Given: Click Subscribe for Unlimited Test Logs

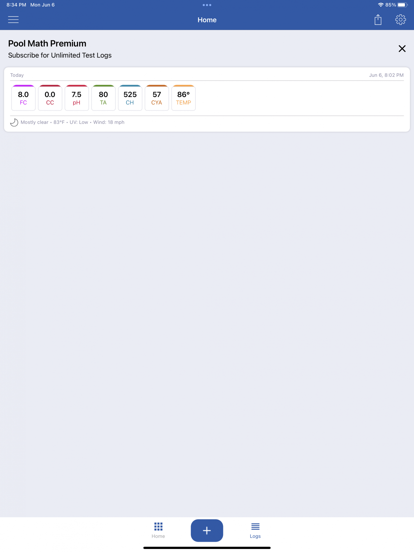Looking at the screenshot, I should tap(60, 55).
